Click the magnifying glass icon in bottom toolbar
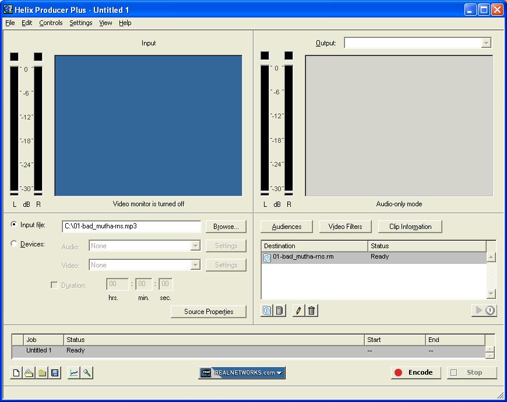The width and height of the screenshot is (507, 402). (87, 373)
